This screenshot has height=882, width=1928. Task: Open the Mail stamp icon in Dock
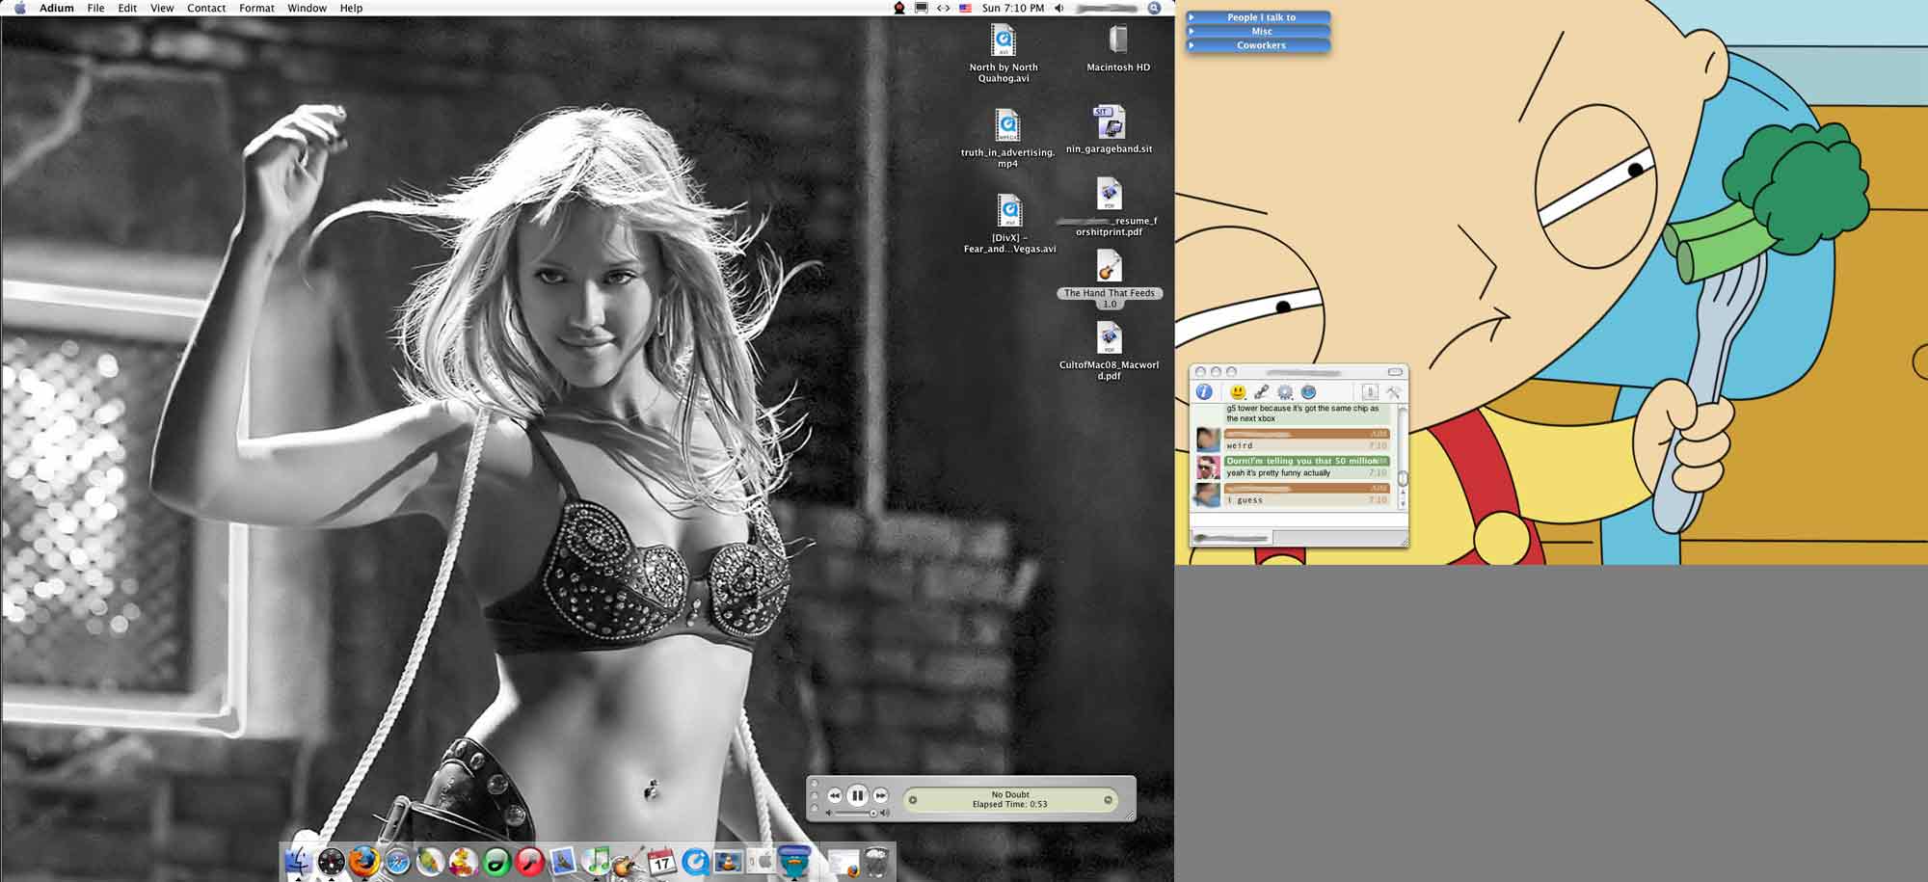(563, 861)
